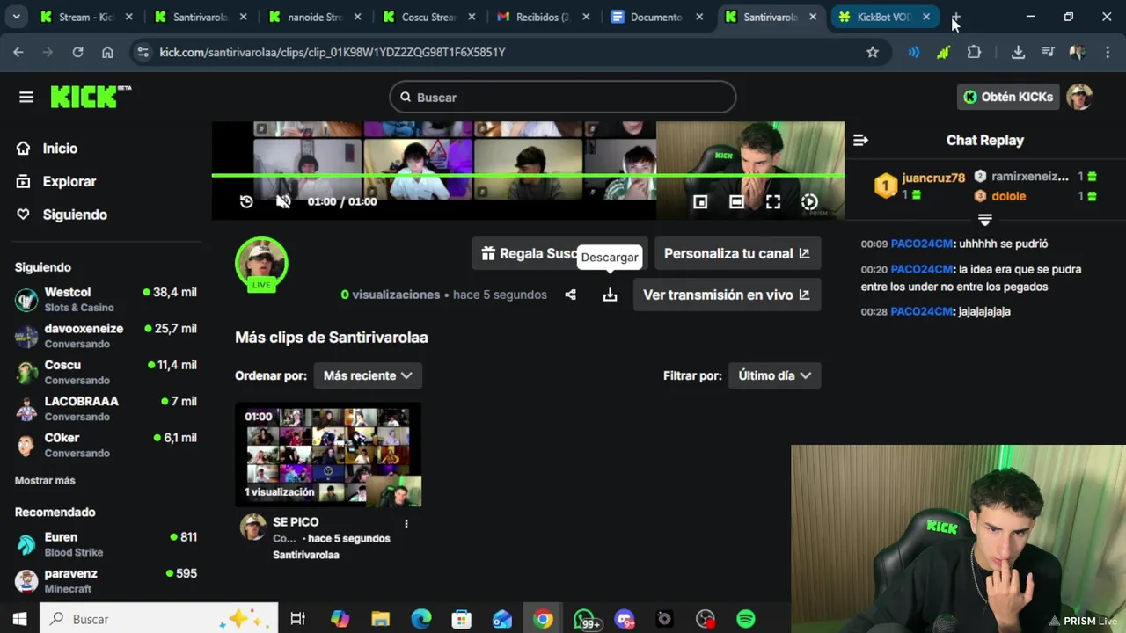Select juancruz78 in the gift leaderboard
This screenshot has height=633, width=1126.
(933, 178)
